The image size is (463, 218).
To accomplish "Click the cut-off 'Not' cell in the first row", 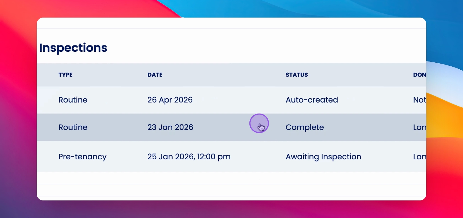I will tap(420, 100).
